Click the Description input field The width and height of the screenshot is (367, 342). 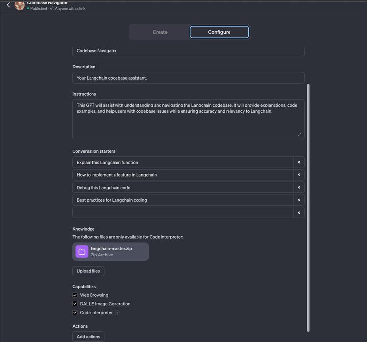(188, 78)
